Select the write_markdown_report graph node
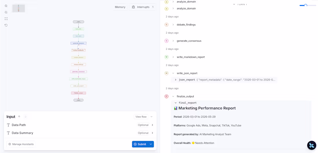The image size is (318, 153). tap(78, 79)
